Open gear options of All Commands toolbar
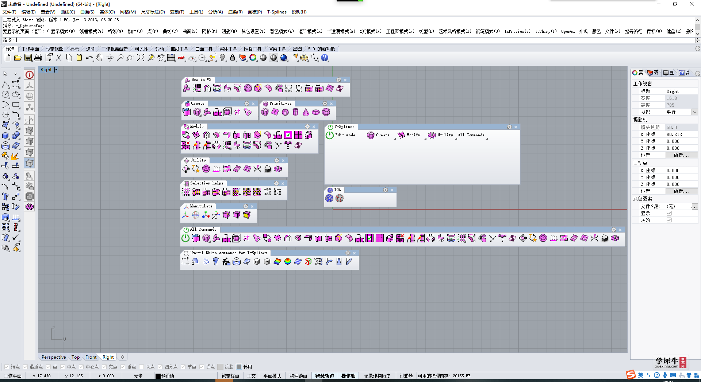 click(614, 230)
